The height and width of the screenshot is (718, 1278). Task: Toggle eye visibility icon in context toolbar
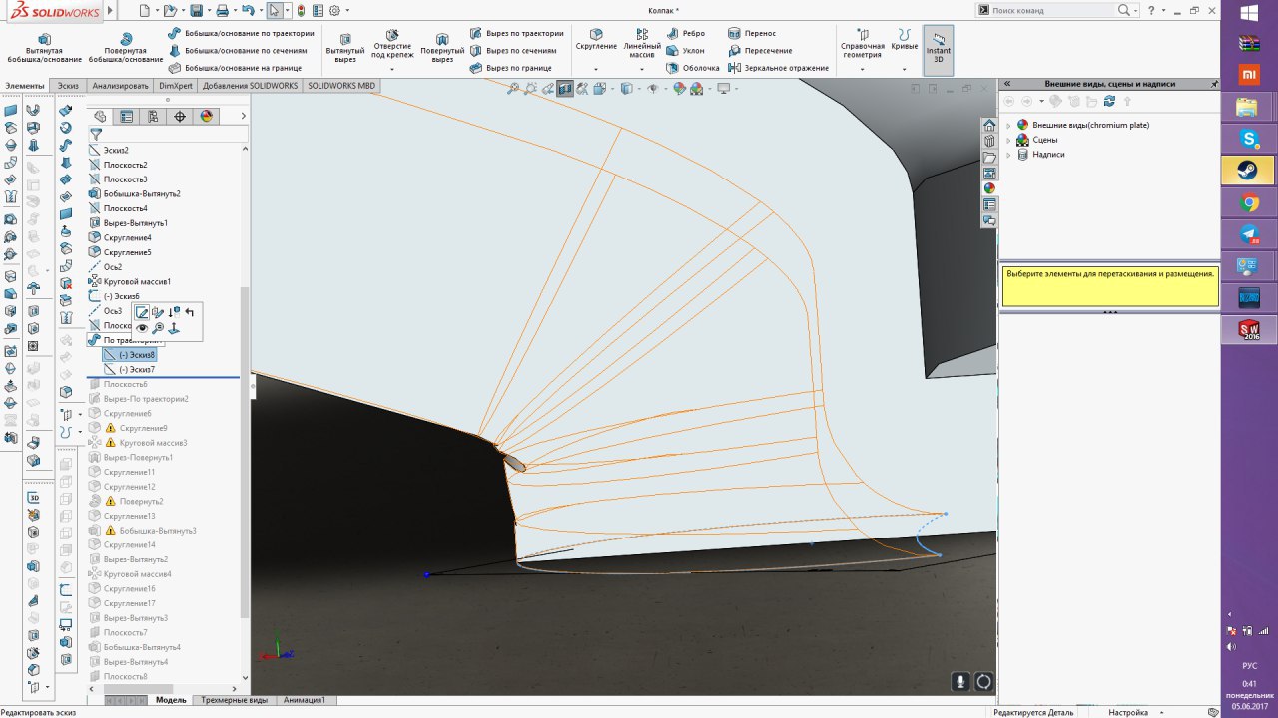coord(142,328)
